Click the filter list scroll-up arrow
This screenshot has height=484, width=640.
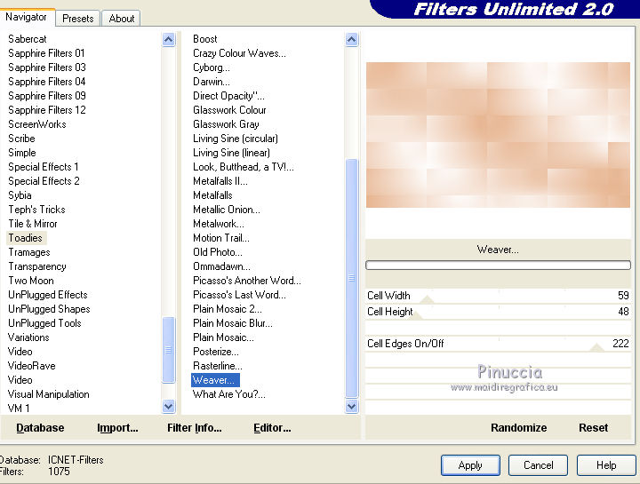coord(351,40)
